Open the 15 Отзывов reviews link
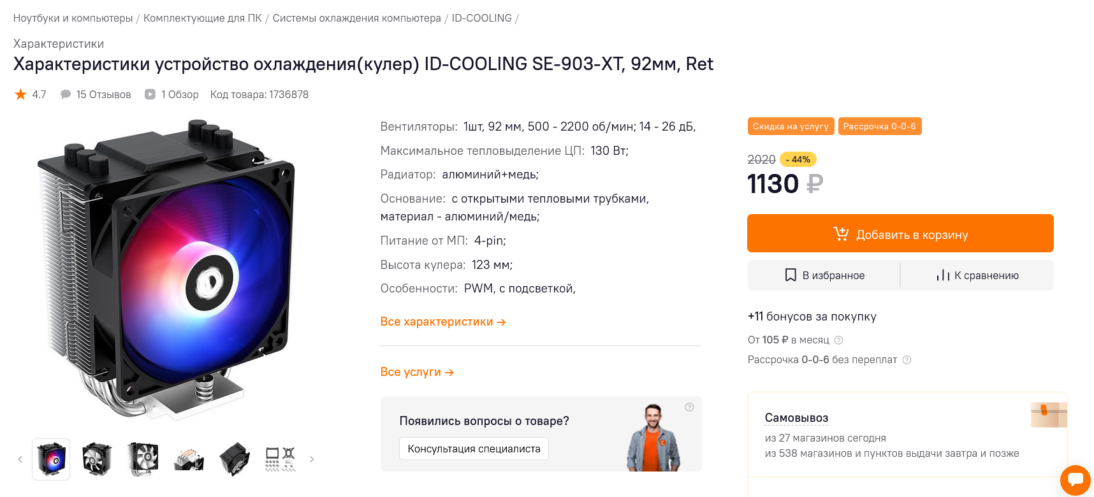 tap(103, 94)
